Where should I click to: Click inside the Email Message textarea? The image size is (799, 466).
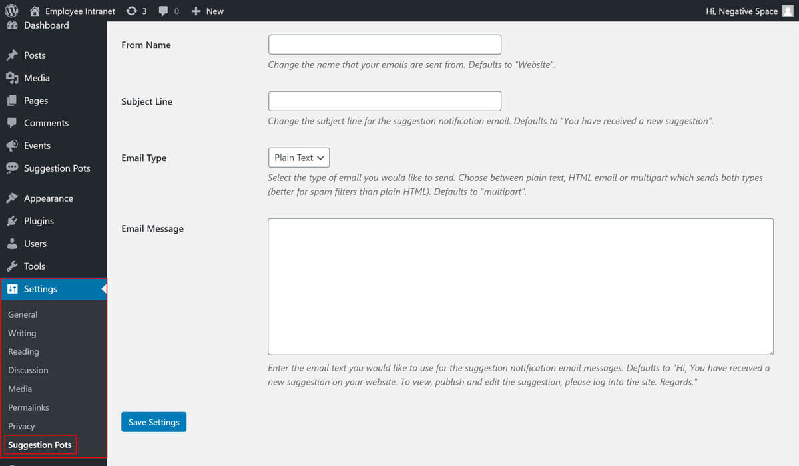pos(520,286)
